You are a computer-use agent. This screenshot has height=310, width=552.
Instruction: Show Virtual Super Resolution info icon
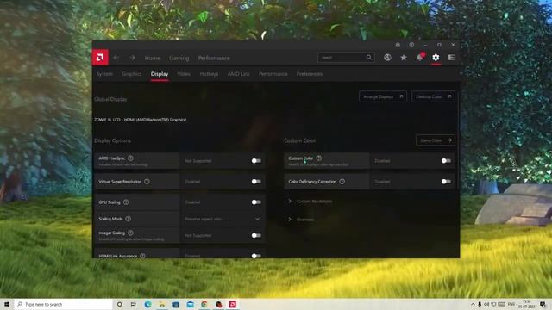pos(147,182)
